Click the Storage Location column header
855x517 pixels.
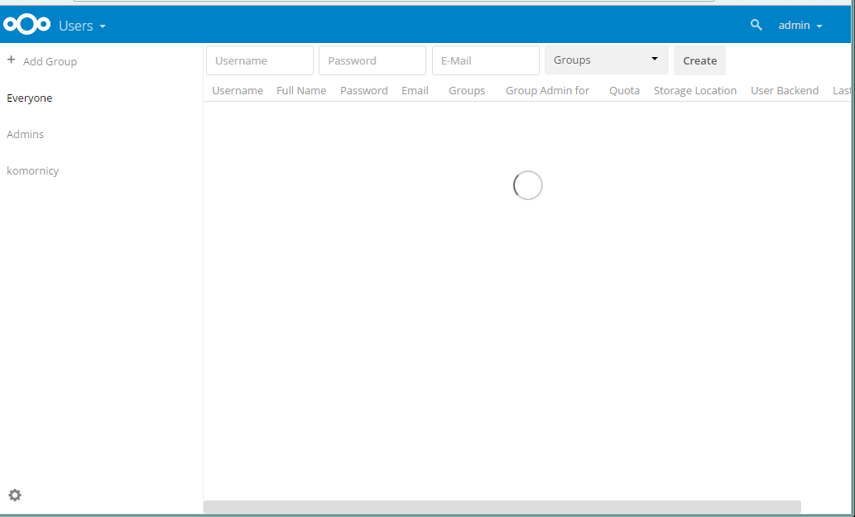pos(695,90)
